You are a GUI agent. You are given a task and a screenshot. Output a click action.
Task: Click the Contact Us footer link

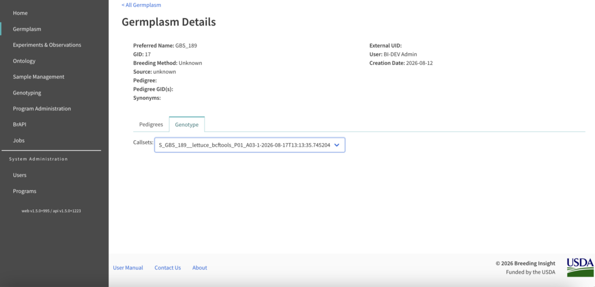coord(168,267)
